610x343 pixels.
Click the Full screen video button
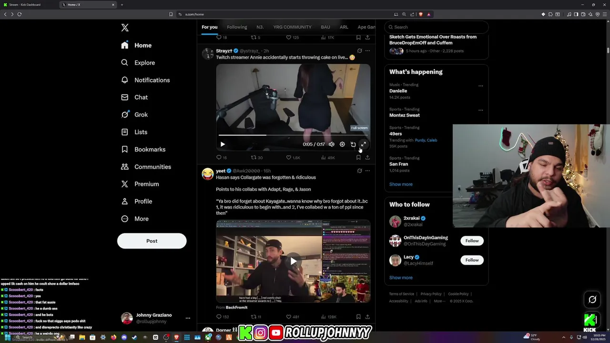[364, 144]
